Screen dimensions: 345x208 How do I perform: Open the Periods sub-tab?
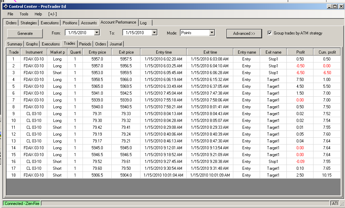click(85, 44)
